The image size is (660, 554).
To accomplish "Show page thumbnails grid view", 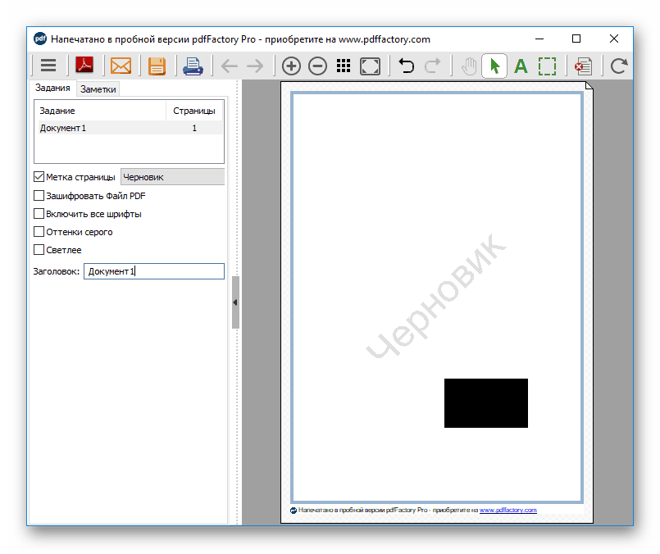I will (x=344, y=66).
